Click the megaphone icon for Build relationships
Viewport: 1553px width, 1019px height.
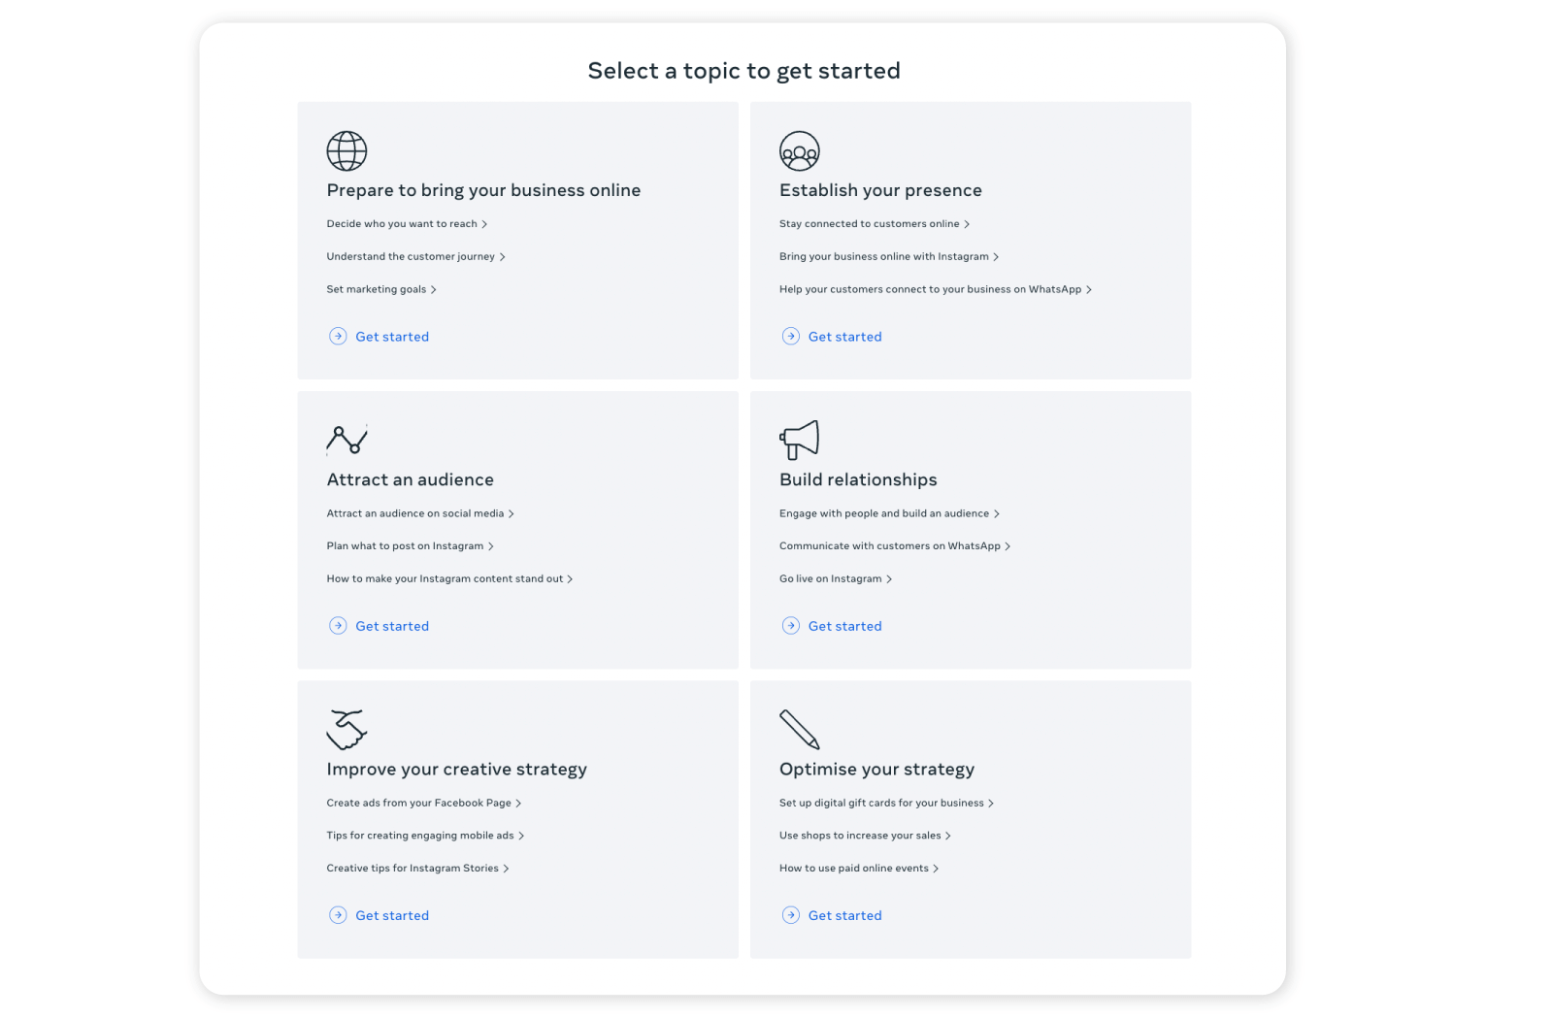[799, 440]
